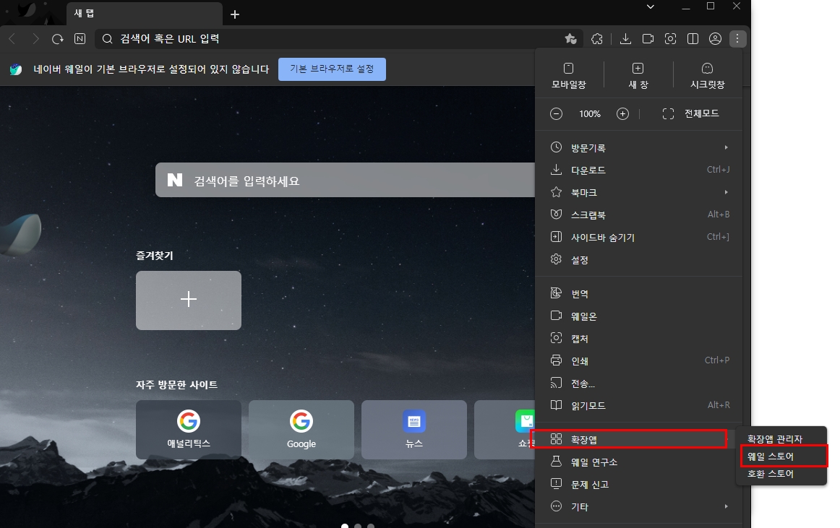
Task: Open a 모바일창 mobile window
Action: tap(568, 76)
